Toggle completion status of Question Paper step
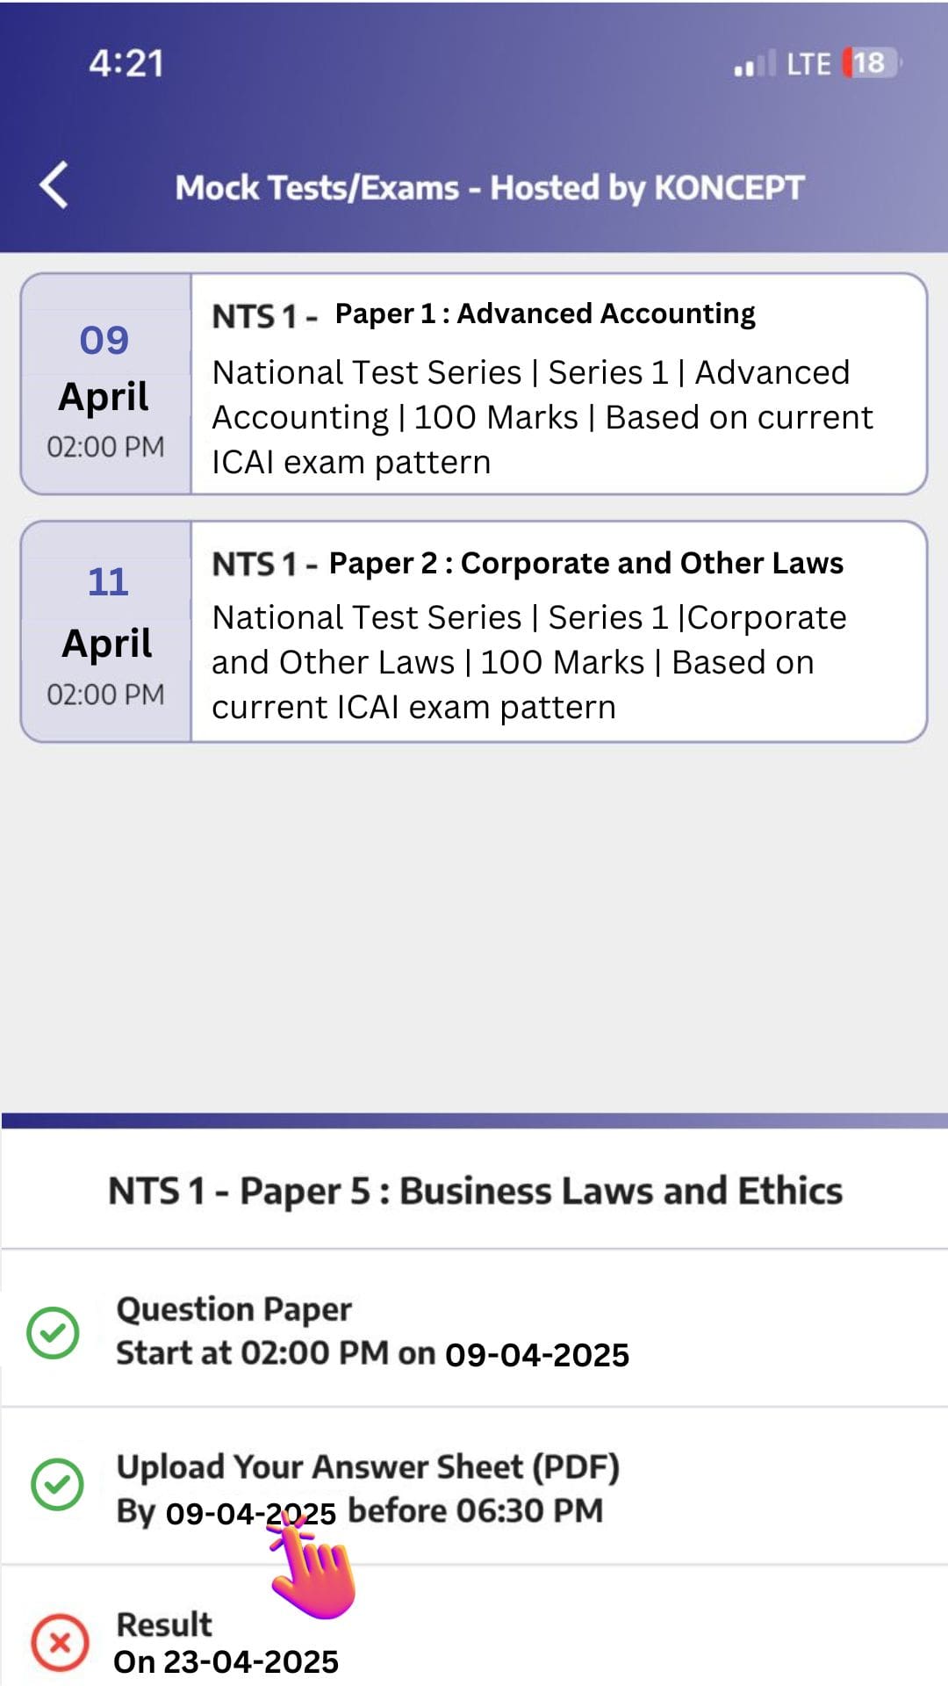 [54, 1331]
